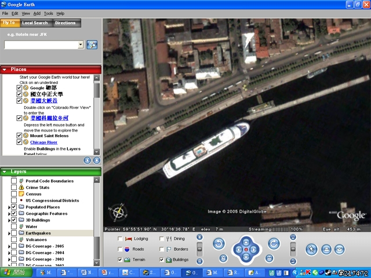Click the zoom out minus button
Viewport: 371px width, 278px height.
click(x=199, y=261)
